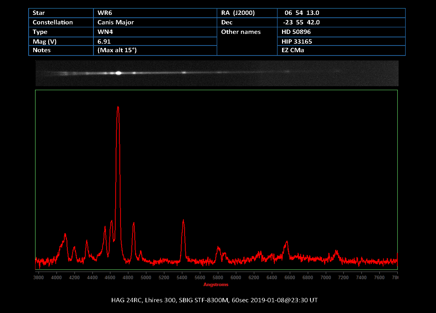The height and width of the screenshot is (313, 436).
Task: Select the HD 50896 name cell
Action: 296,32
